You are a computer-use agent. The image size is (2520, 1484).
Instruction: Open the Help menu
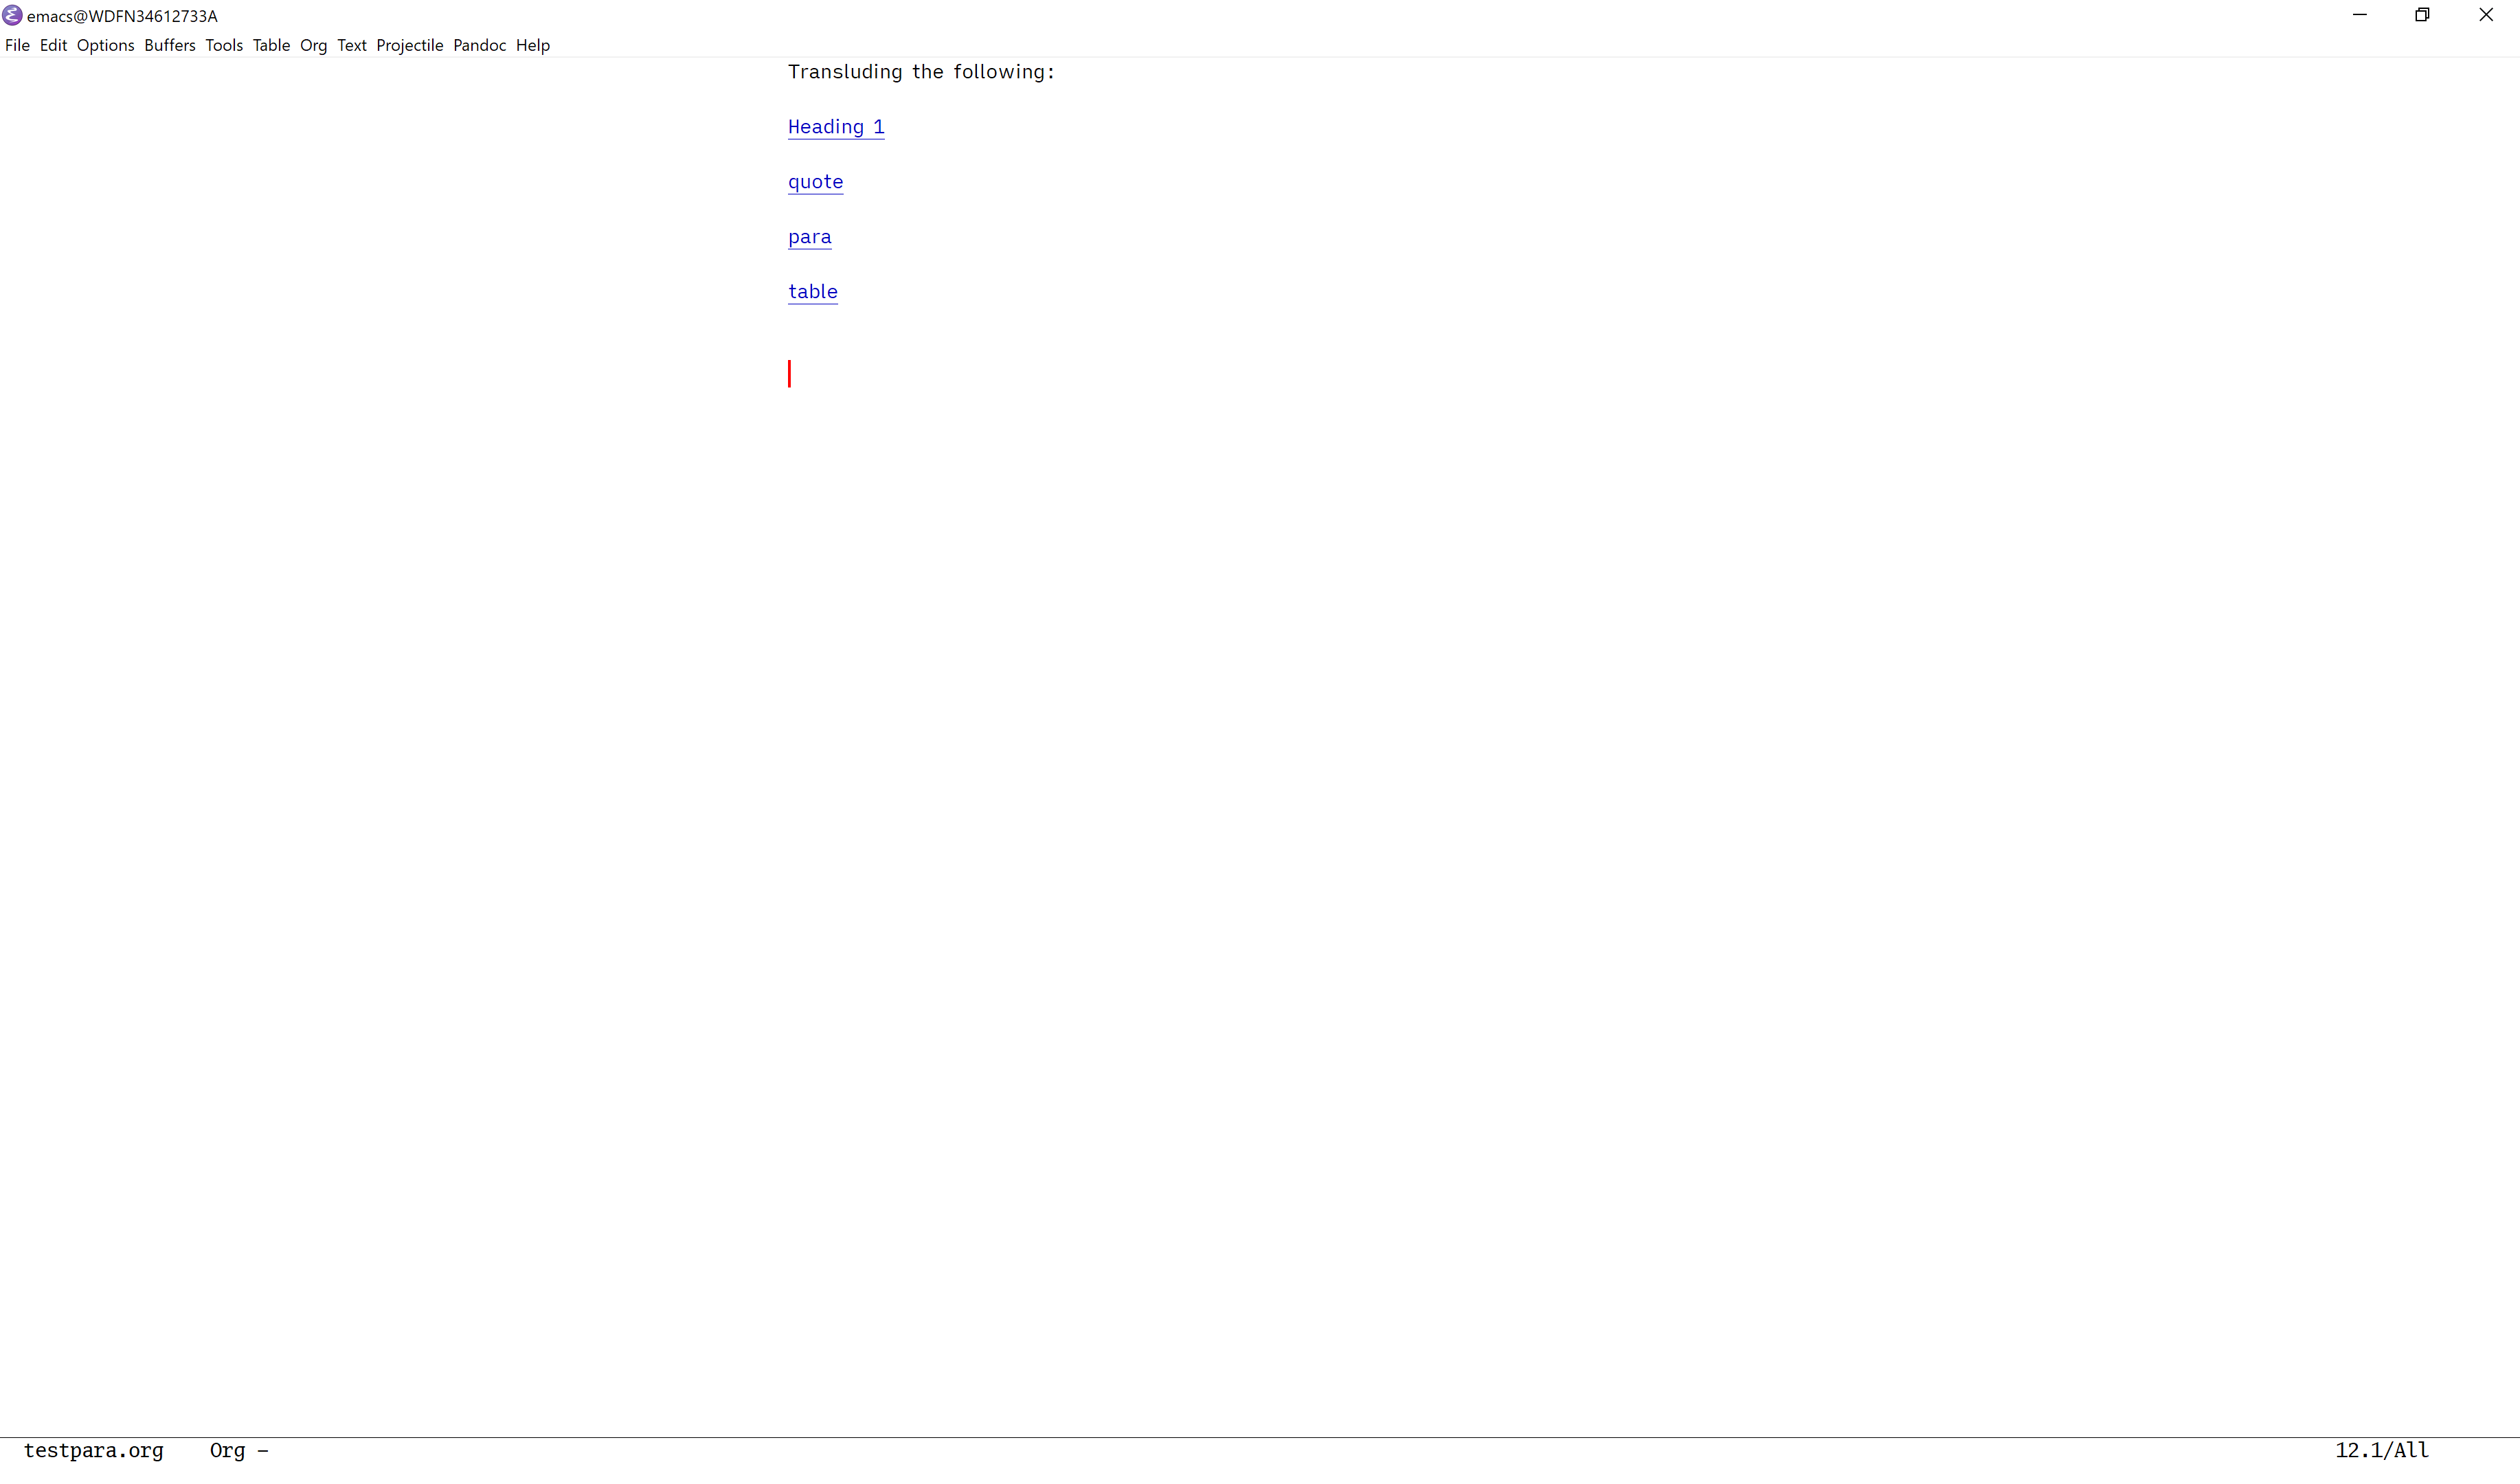(x=532, y=45)
